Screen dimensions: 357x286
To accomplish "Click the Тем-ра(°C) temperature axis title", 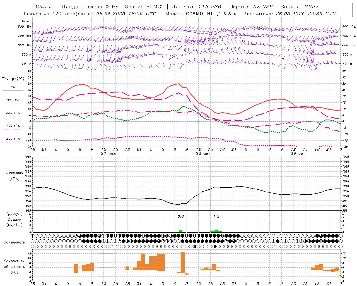I will 13,79.
